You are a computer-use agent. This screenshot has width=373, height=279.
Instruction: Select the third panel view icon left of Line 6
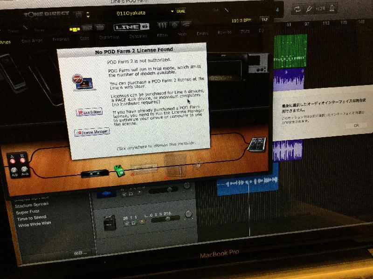click(100, 27)
